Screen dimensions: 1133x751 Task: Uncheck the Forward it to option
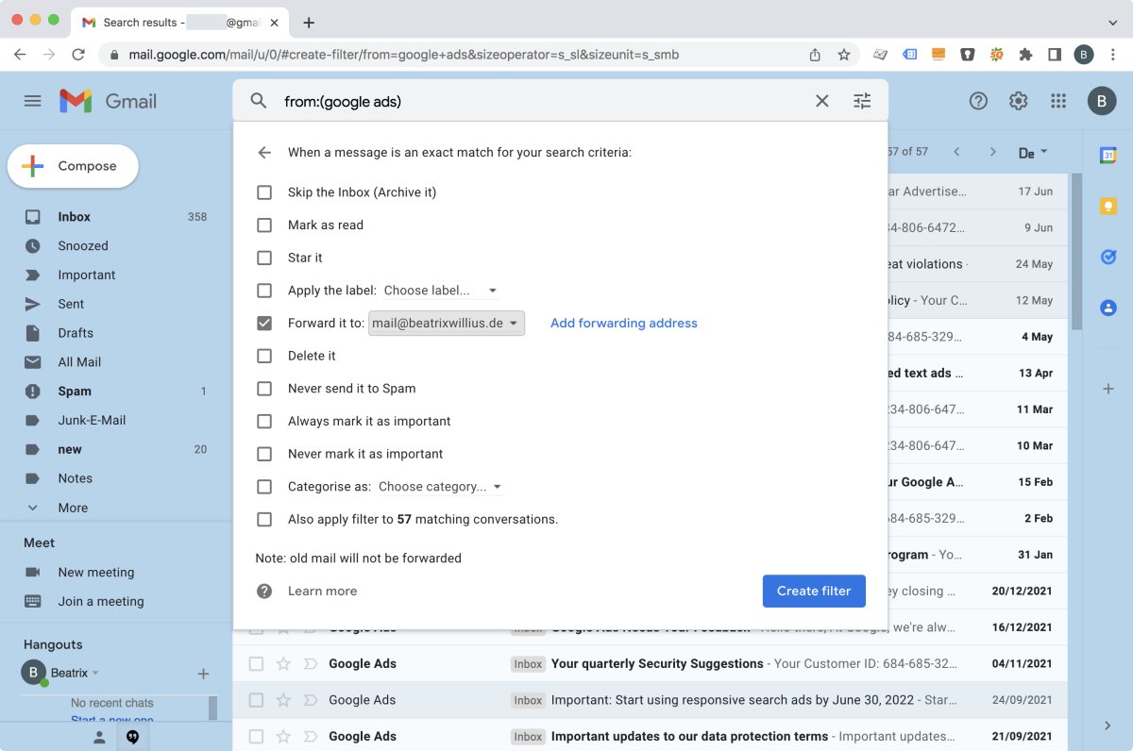point(264,323)
